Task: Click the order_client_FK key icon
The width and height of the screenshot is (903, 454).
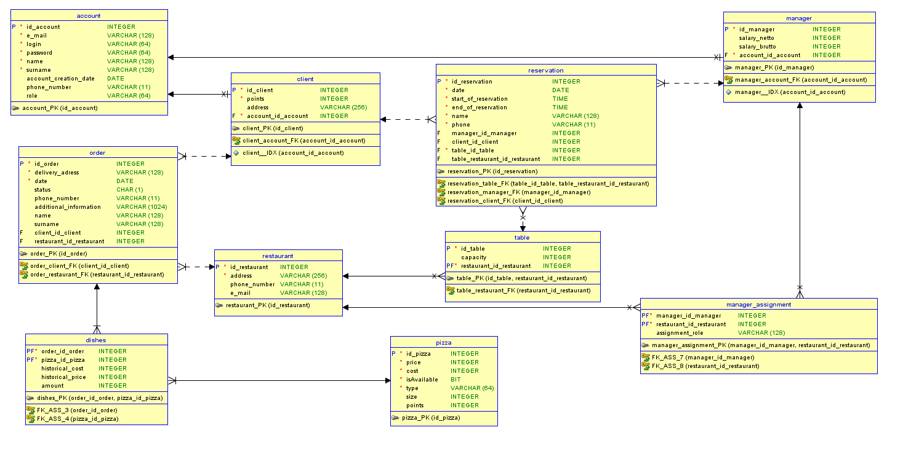Action: pyautogui.click(x=24, y=266)
